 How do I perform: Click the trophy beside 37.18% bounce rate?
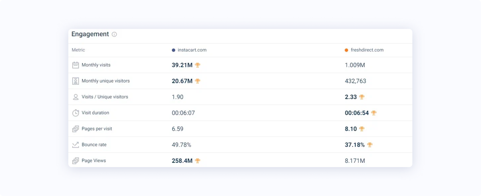[x=370, y=145]
